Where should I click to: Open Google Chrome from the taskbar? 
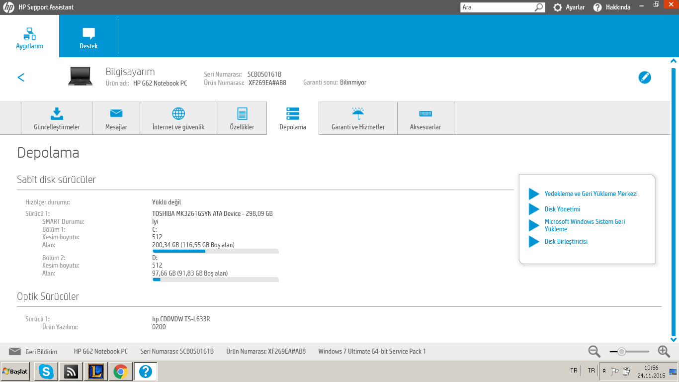[121, 371]
